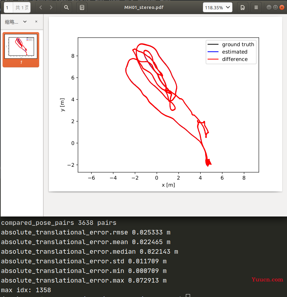Close the thumbnails sidebar
Viewport: 287px width, 297px height.
pos(36,21)
